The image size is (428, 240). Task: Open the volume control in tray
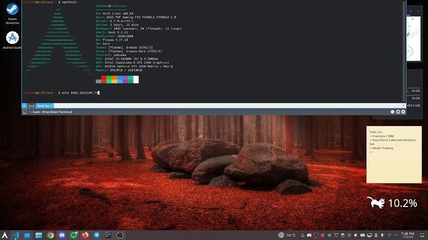(355, 235)
